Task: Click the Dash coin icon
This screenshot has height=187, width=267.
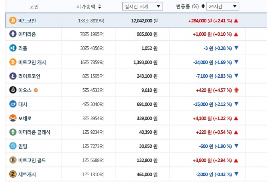Action: point(13,104)
